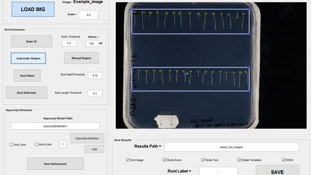The image size is (311, 175).
Task: Select the lower seedling region box in image
Action: tap(190, 79)
